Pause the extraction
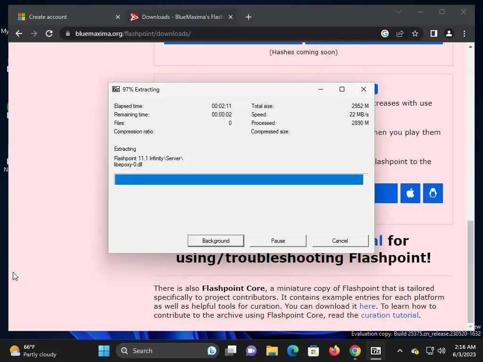Viewport: 483px width, 362px height. click(x=278, y=241)
